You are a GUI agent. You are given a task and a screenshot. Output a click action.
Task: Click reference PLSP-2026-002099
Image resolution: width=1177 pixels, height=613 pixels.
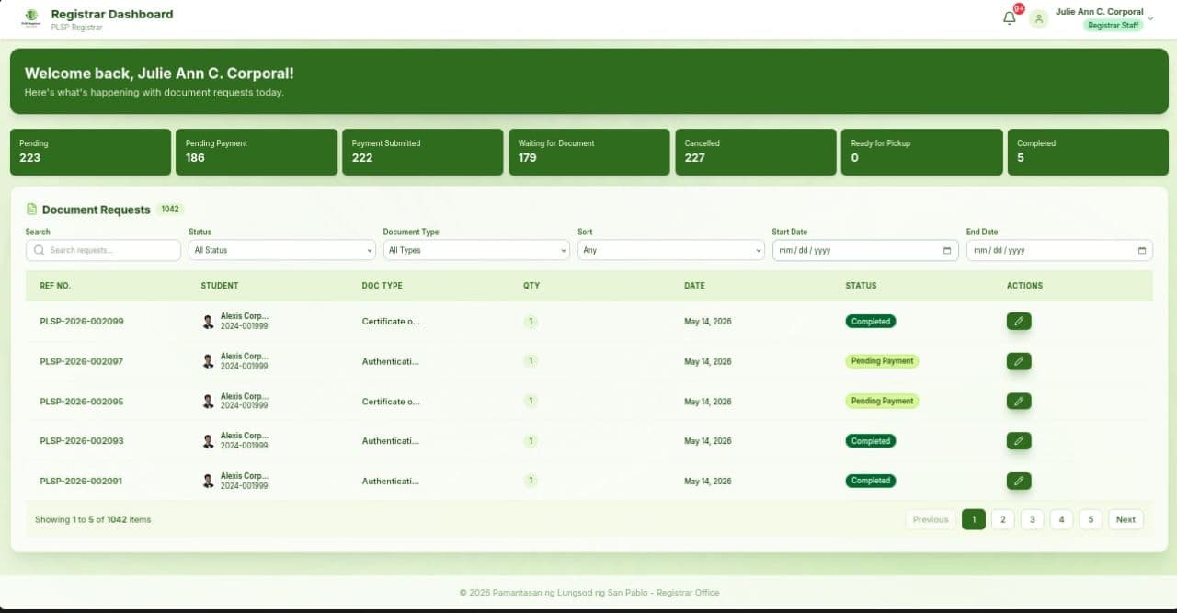pos(82,322)
